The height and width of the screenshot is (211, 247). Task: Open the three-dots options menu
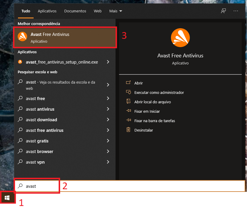[236, 11]
